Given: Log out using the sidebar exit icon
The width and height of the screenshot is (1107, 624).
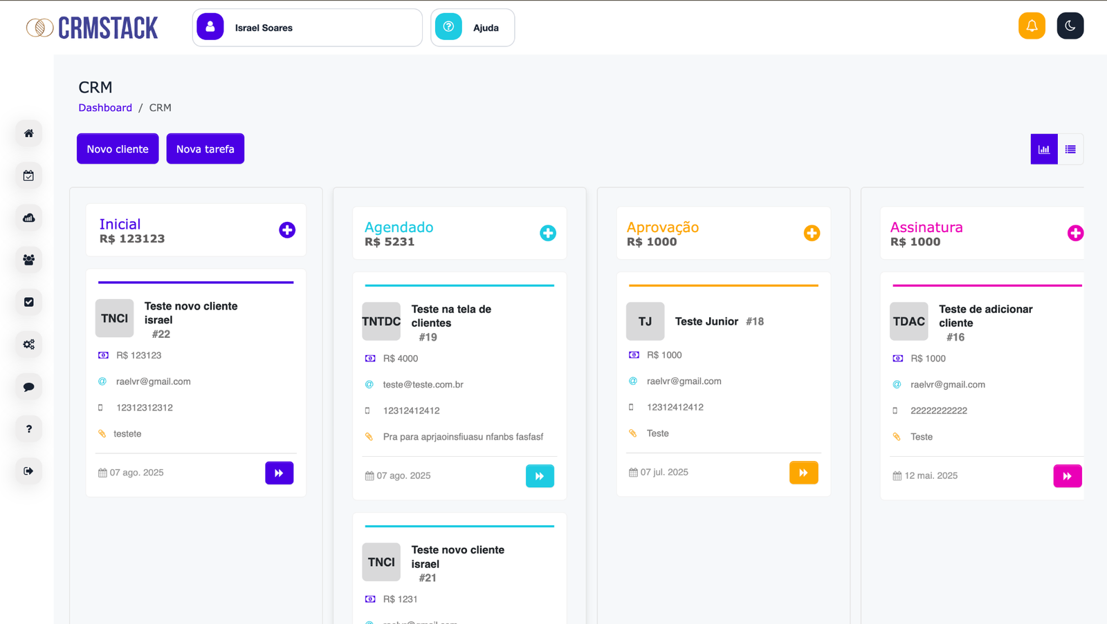Looking at the screenshot, I should tap(28, 471).
